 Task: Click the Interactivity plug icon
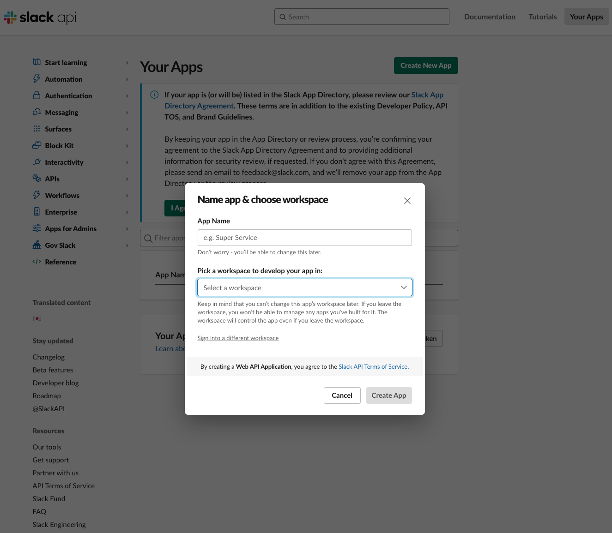pos(37,162)
